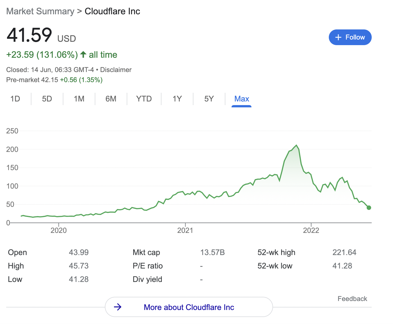Click the High value 45.73

point(79,266)
